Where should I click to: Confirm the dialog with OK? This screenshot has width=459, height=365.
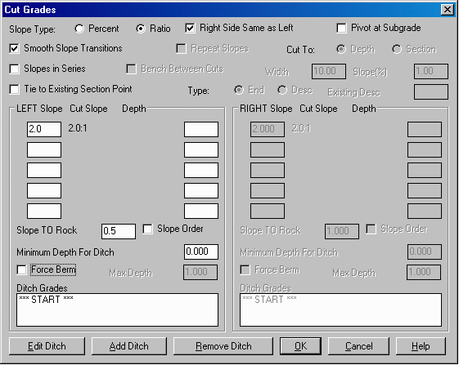point(300,346)
